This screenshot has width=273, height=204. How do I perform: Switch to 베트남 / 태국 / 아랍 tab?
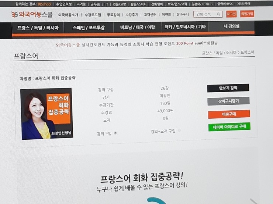(x=138, y=27)
